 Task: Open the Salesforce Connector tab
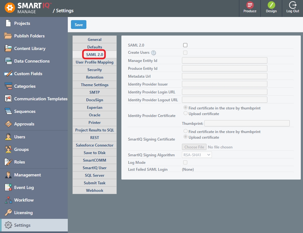95,145
